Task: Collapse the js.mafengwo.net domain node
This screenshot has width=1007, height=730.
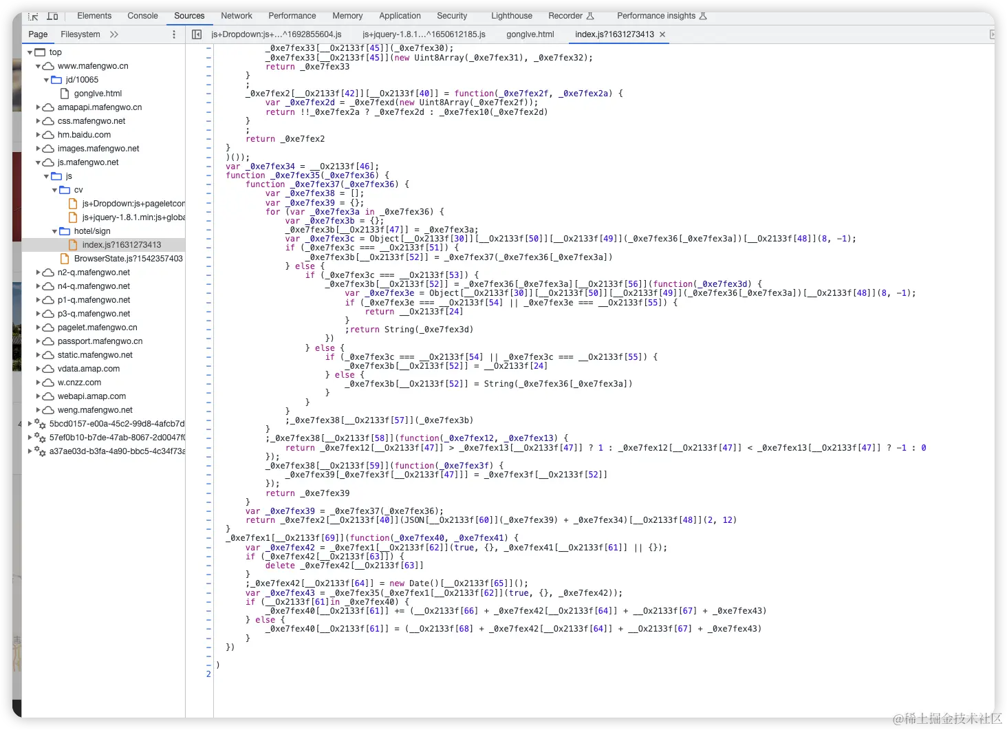Action: coord(39,162)
